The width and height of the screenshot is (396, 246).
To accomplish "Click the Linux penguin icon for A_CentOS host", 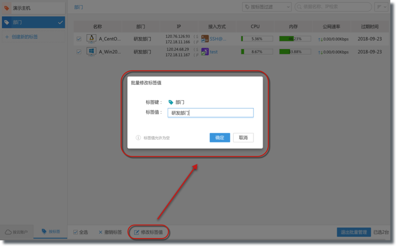I will [x=91, y=39].
